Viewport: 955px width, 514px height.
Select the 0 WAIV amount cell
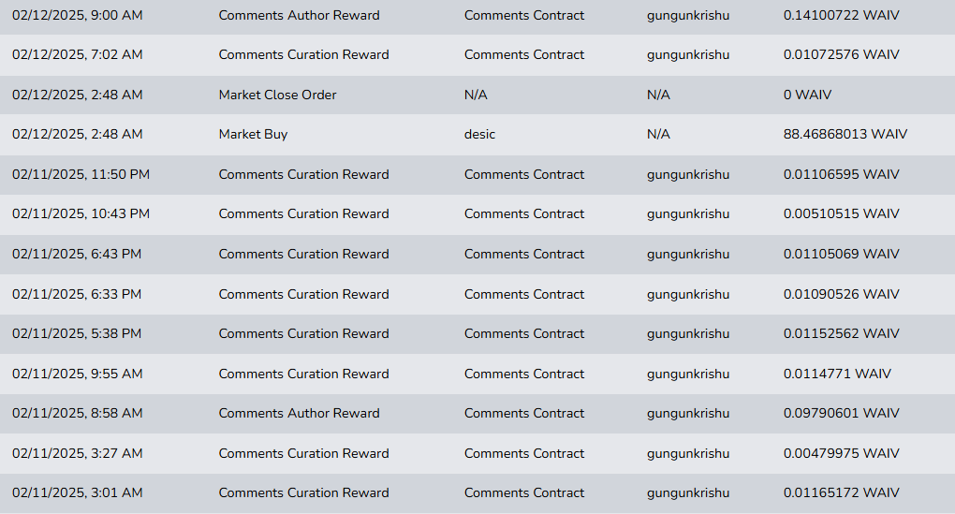(x=807, y=95)
